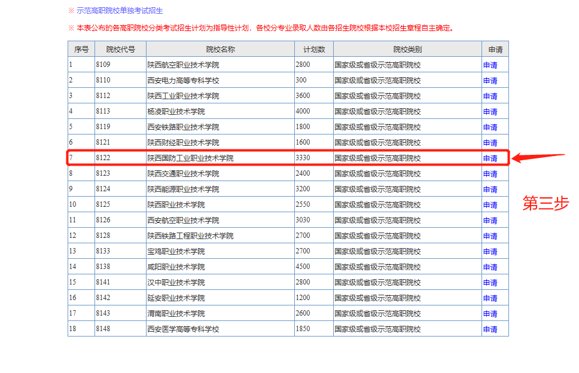Click 申请 for 渭南职业技术学院

(x=490, y=314)
